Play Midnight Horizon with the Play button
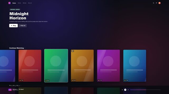169x94 pixels. pyautogui.click(x=13, y=26)
